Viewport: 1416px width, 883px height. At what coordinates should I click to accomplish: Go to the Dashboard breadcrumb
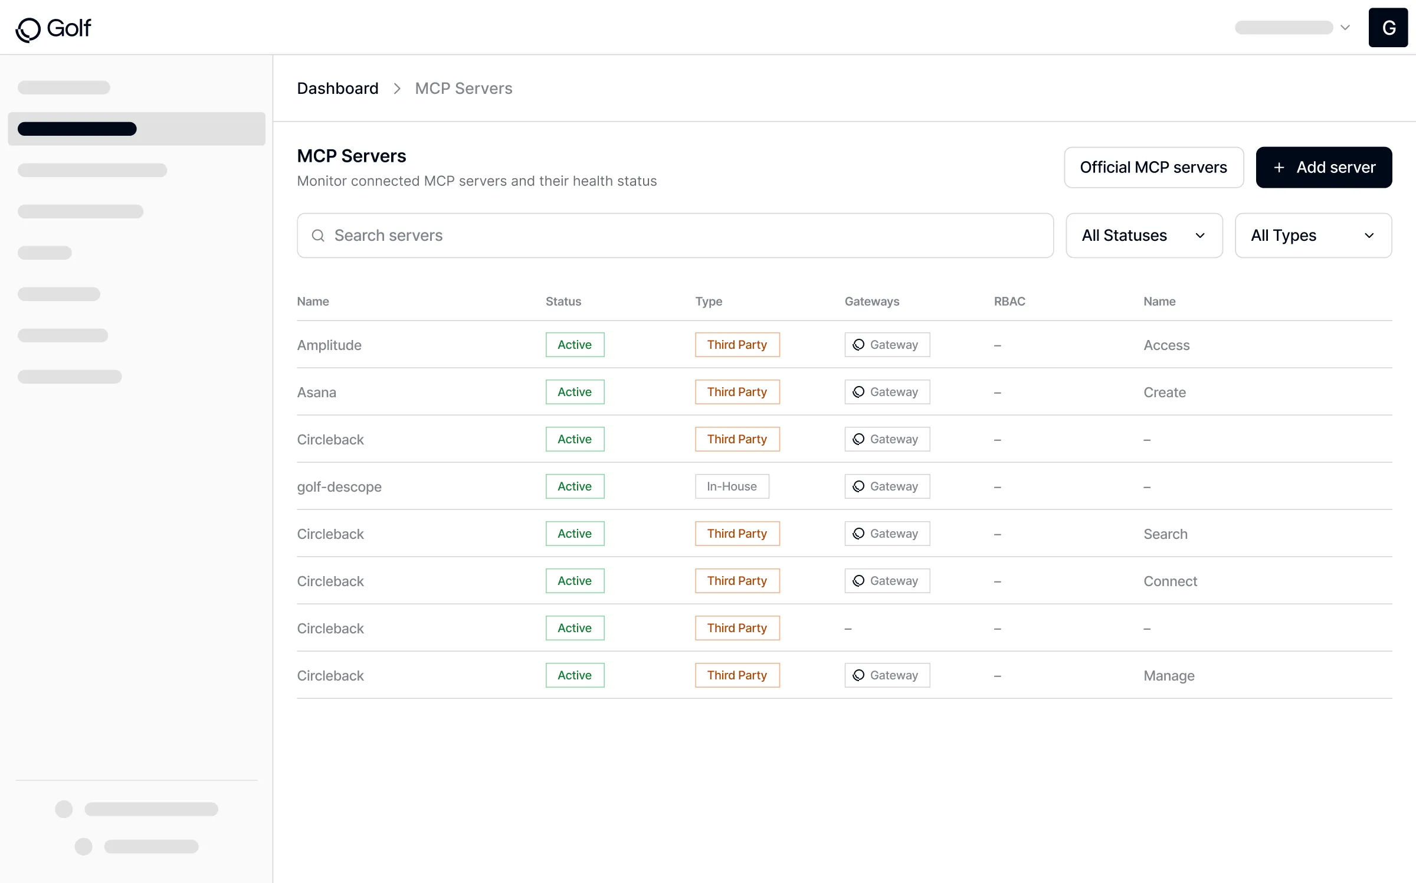tap(337, 89)
